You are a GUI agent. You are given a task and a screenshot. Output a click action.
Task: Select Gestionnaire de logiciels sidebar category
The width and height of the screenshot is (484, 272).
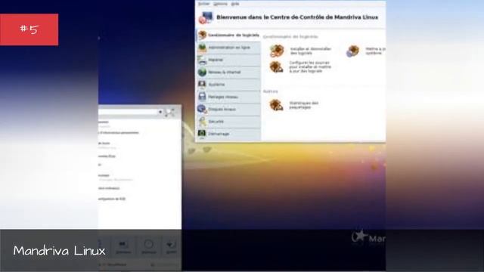click(228, 36)
